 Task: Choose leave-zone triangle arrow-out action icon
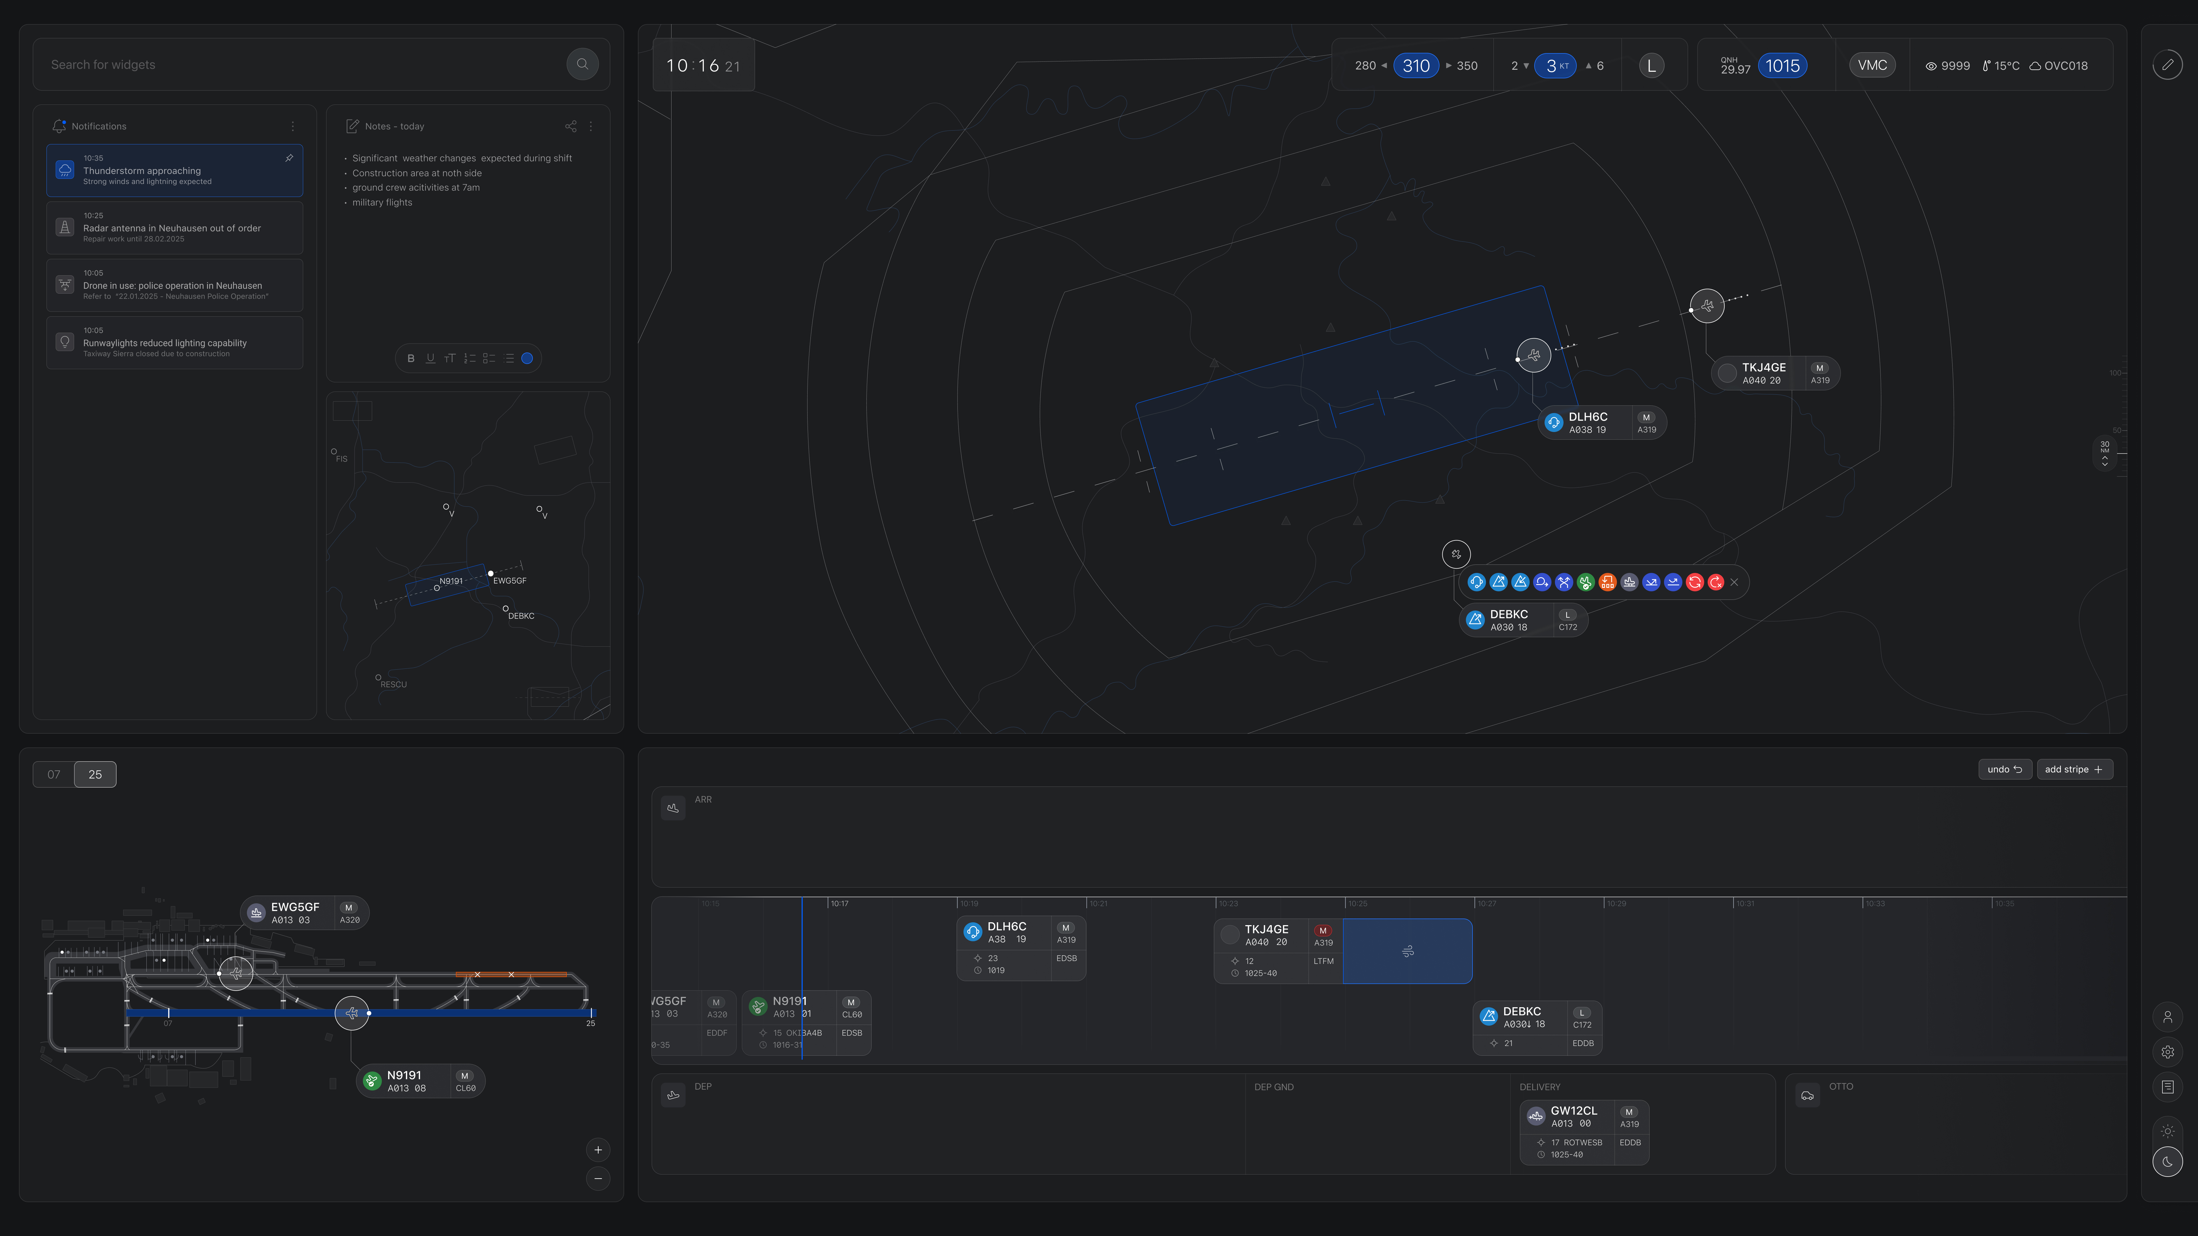1498,583
